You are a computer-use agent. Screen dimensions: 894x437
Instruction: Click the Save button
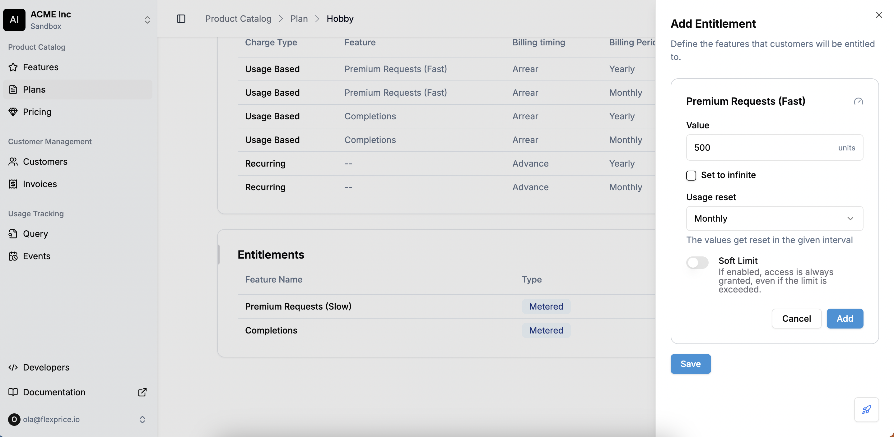[x=691, y=364]
